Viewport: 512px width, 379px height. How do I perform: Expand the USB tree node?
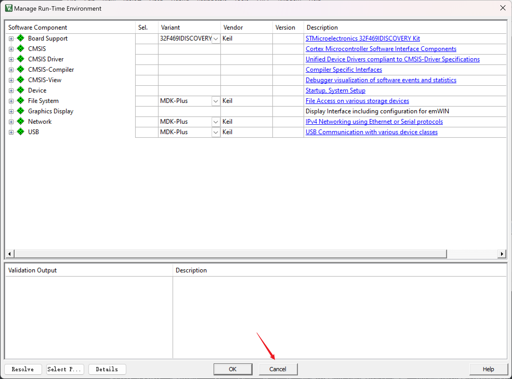[11, 132]
